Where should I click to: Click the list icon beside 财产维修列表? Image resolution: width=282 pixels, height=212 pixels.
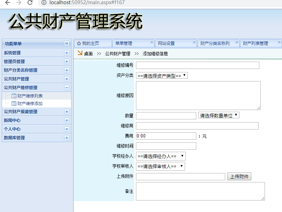[x=14, y=96]
